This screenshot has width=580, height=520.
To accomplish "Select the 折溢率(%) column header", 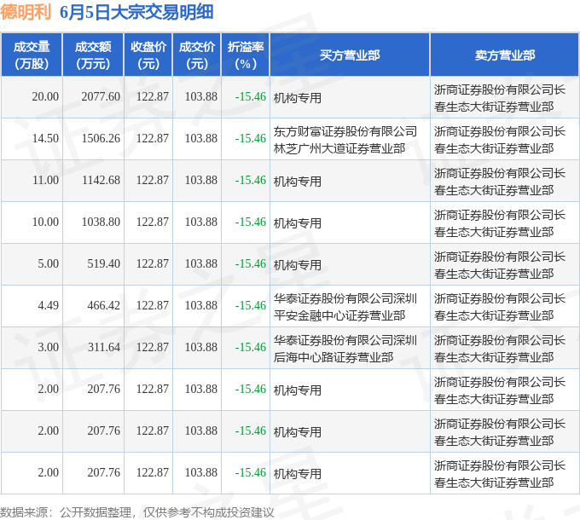I will [x=246, y=55].
